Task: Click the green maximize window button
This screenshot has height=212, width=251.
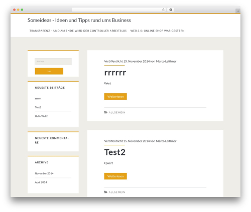Action: [22, 10]
